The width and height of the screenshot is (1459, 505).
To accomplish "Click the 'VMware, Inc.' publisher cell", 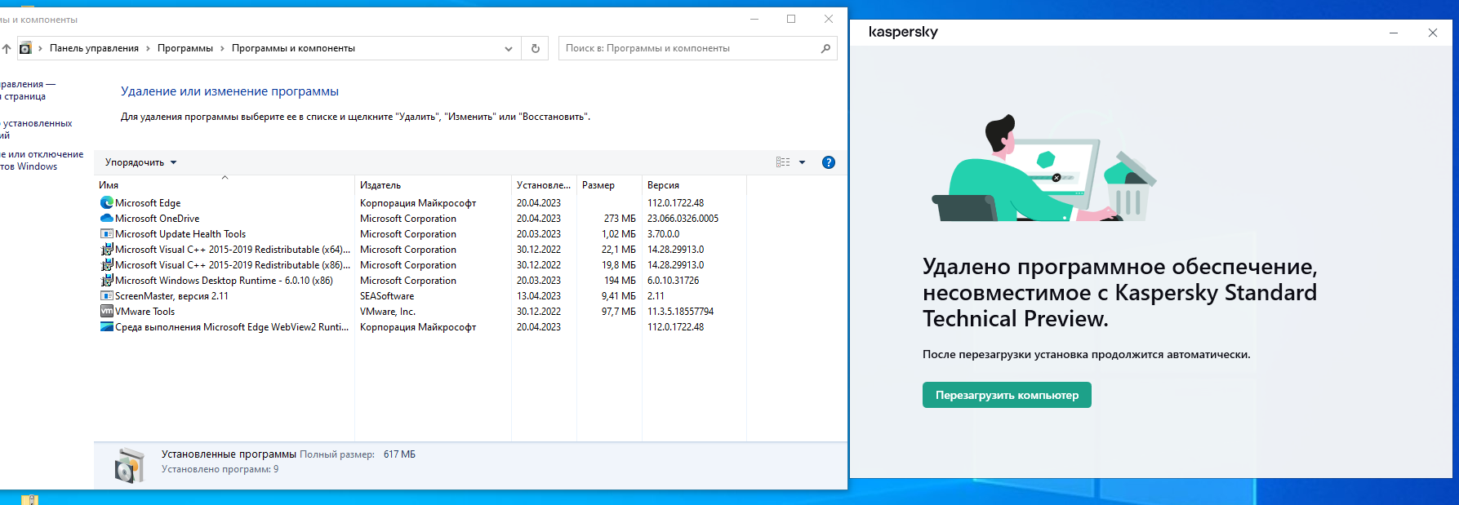I will [388, 312].
